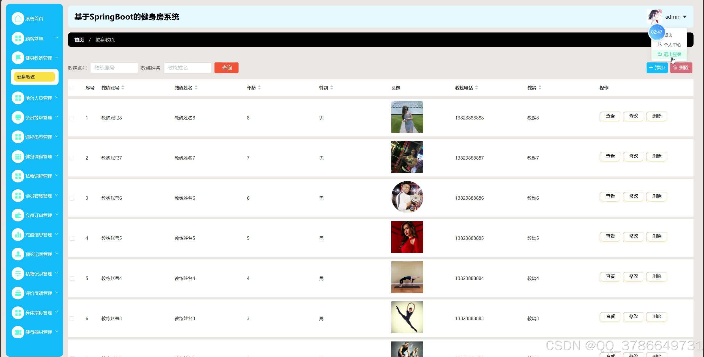
Task: Click the 预约记录管理 stamp icon
Action: pyautogui.click(x=18, y=254)
